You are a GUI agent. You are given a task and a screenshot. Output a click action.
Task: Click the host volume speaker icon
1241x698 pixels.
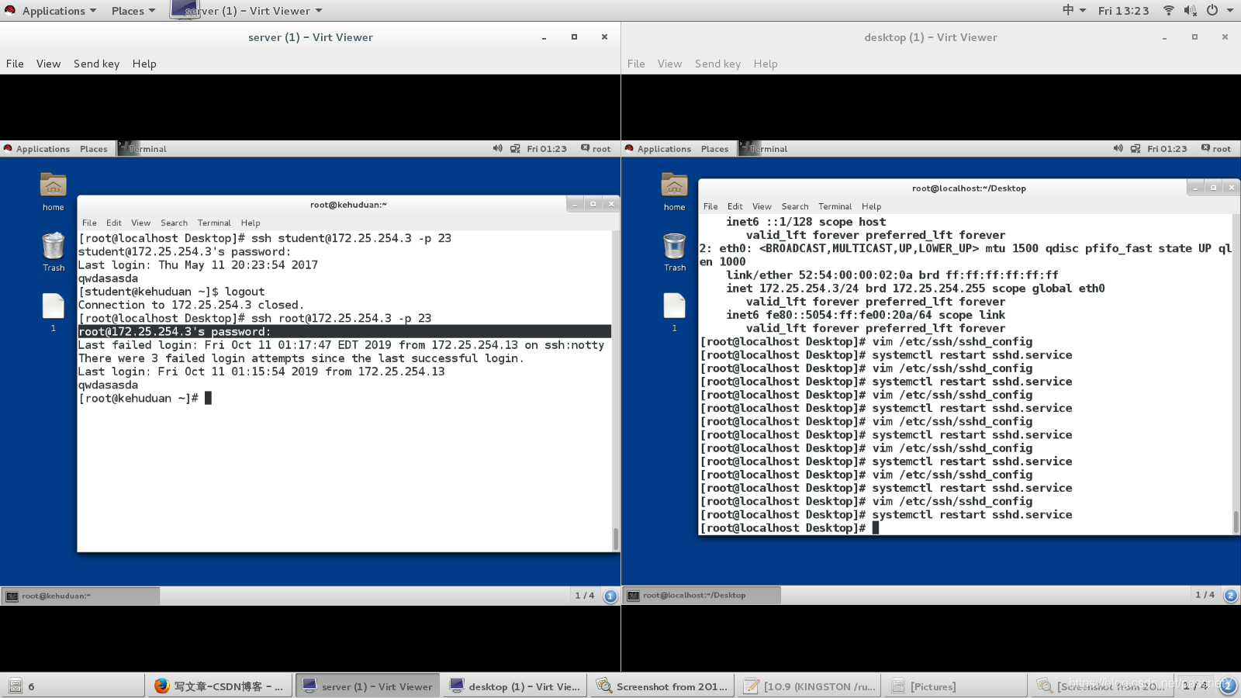point(1190,10)
